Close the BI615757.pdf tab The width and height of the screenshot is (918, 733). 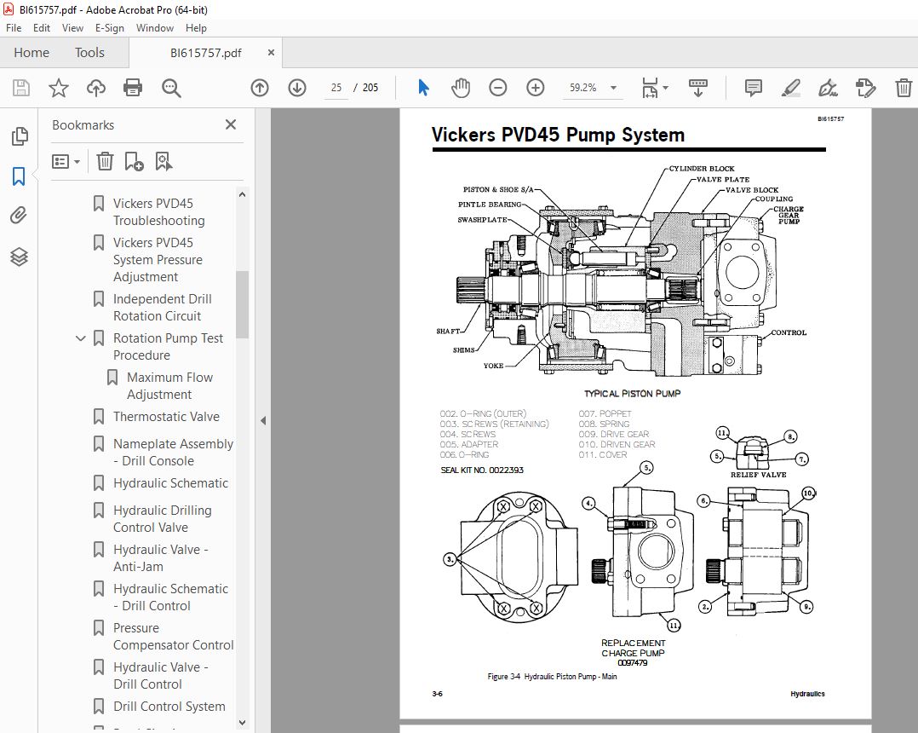coord(271,52)
